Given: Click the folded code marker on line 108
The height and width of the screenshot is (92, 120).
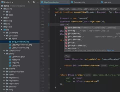Looking at the screenshot, I should point(67,56).
